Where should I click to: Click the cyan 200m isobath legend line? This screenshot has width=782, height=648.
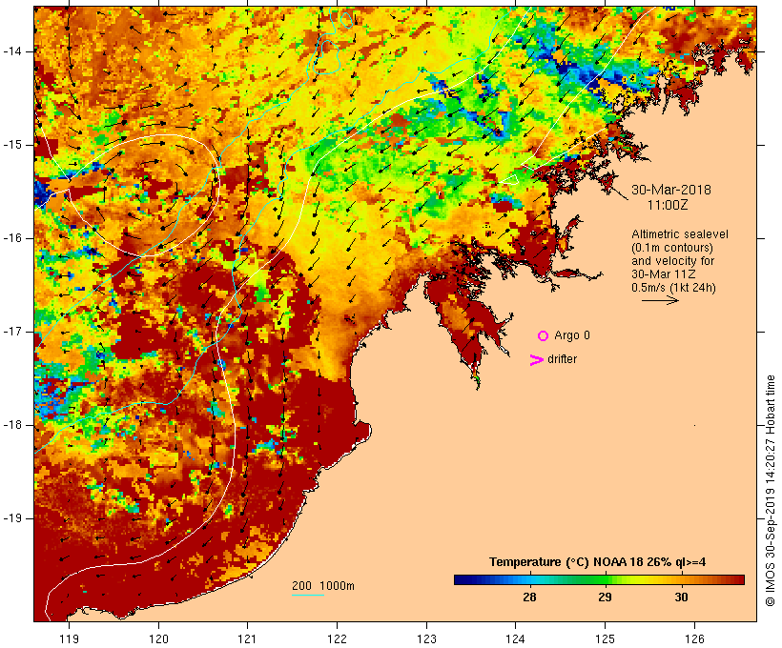pos(308,595)
